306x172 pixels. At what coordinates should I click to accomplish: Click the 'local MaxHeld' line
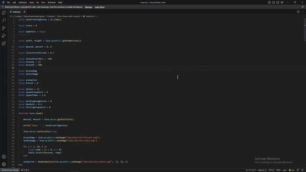[30, 104]
